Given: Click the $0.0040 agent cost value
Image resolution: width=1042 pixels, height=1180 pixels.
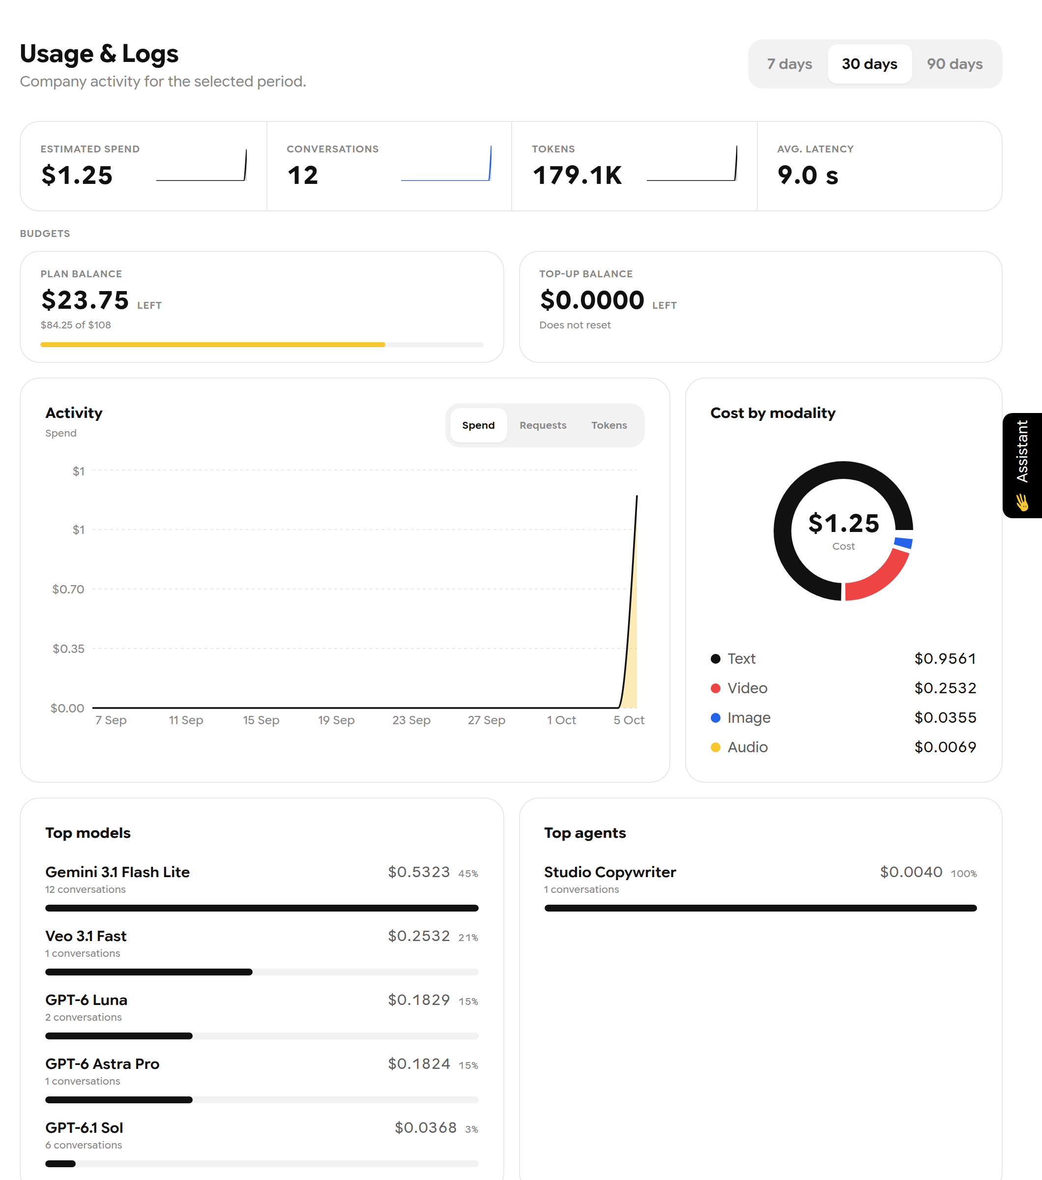Looking at the screenshot, I should (910, 872).
